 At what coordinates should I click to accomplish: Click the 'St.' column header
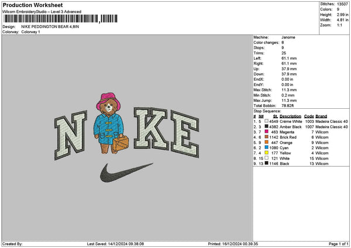point(276,116)
